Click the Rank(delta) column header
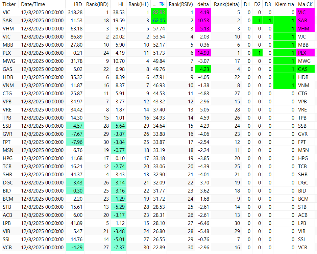 pyautogui.click(x=227, y=4)
